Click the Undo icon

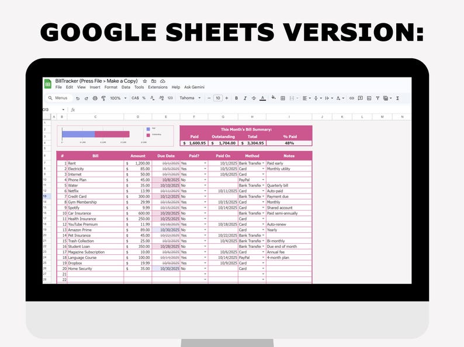(78, 99)
